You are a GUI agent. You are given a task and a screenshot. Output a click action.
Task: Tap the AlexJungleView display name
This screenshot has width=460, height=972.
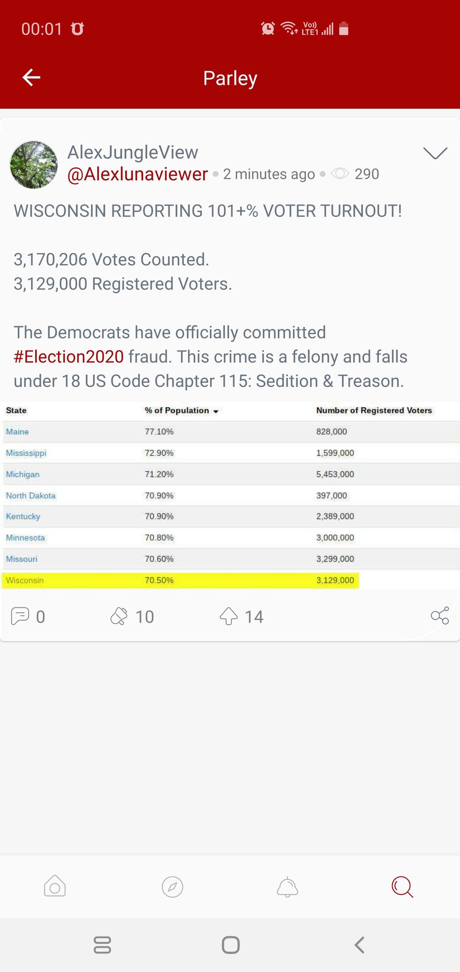(133, 152)
